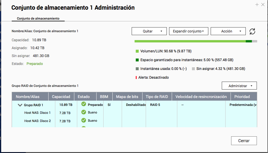268x153 pixels.
Task: Select the Host NAS: Disco 1 row
Action: [x=37, y=113]
